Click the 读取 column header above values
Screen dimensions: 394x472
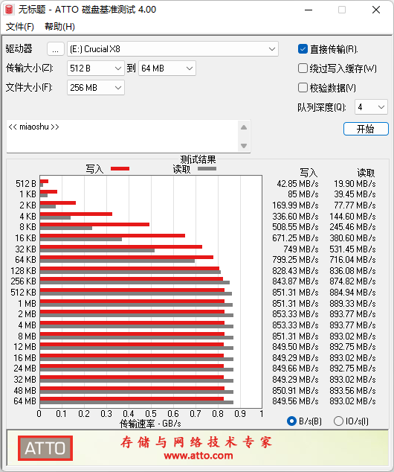366,173
